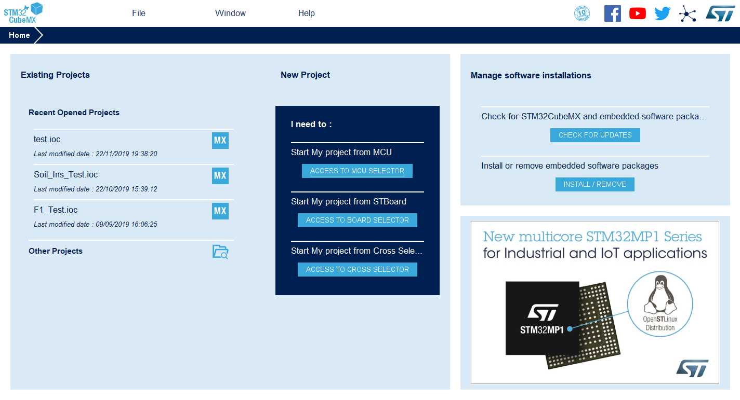Screen dimensions: 740x400
Task: Click the Recent Opened Projects heading
Action: pos(74,113)
